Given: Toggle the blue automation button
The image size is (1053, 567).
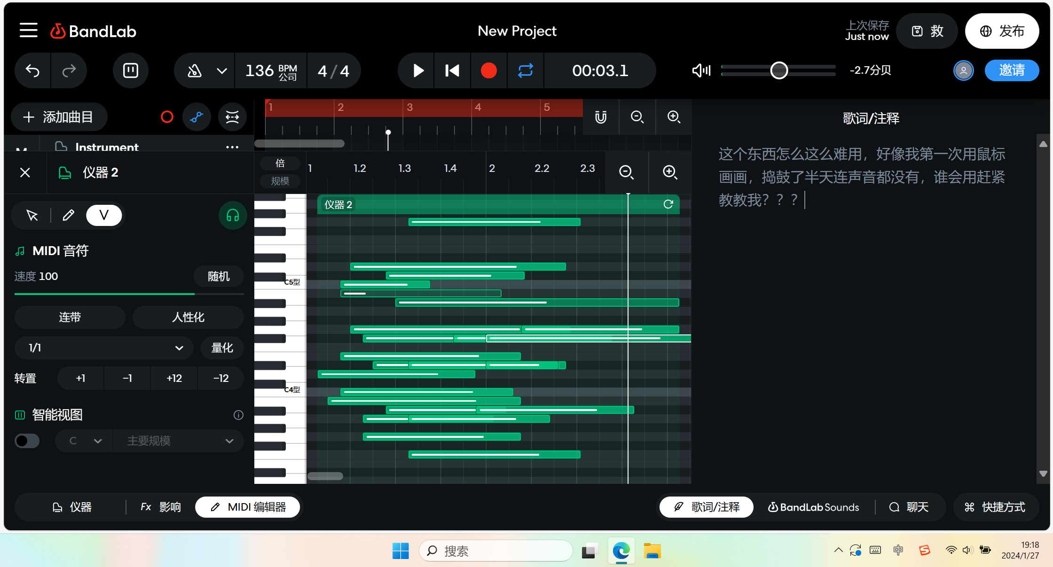Looking at the screenshot, I should point(196,117).
